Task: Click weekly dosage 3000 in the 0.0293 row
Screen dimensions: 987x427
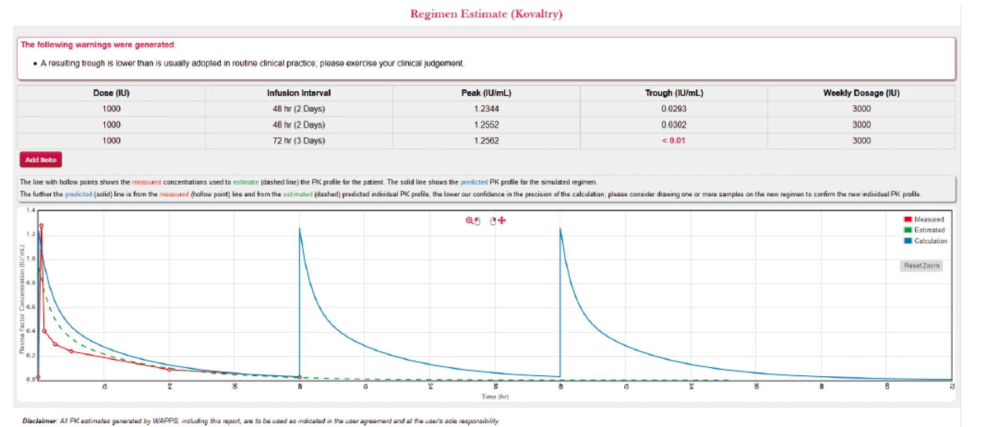Action: pos(861,109)
